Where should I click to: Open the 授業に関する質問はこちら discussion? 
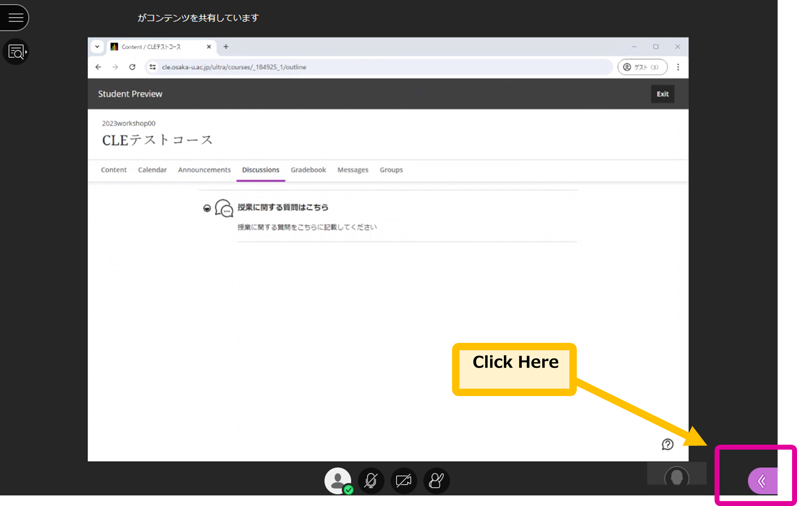tap(283, 207)
